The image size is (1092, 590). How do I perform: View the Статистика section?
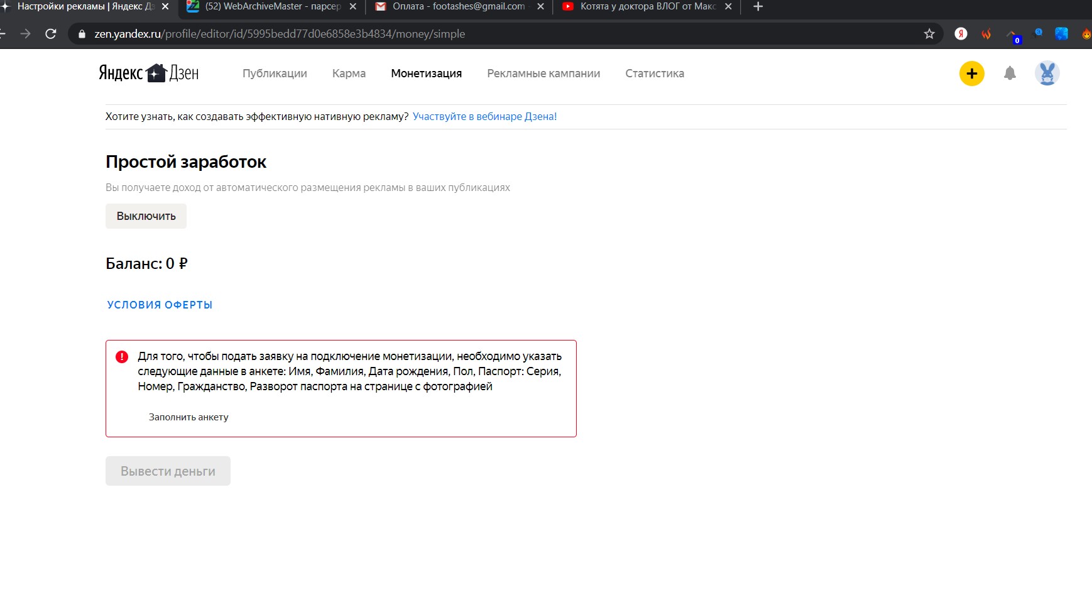tap(655, 74)
